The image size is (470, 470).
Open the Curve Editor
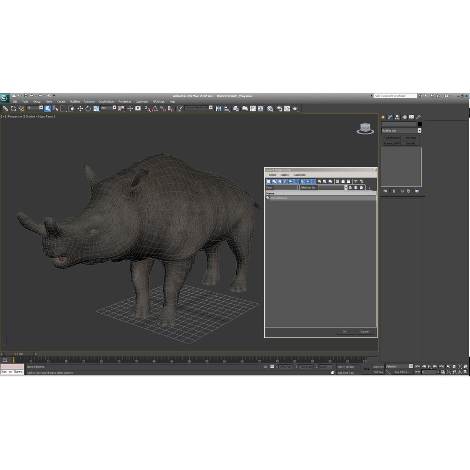coord(253,108)
